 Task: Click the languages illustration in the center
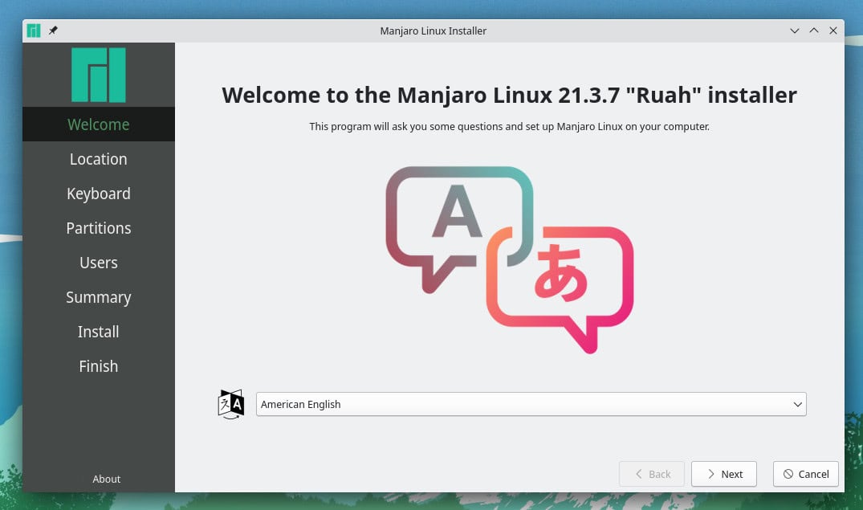[x=510, y=259]
